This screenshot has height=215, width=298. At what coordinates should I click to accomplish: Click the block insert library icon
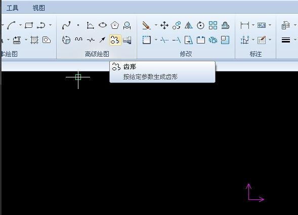(x=17, y=40)
